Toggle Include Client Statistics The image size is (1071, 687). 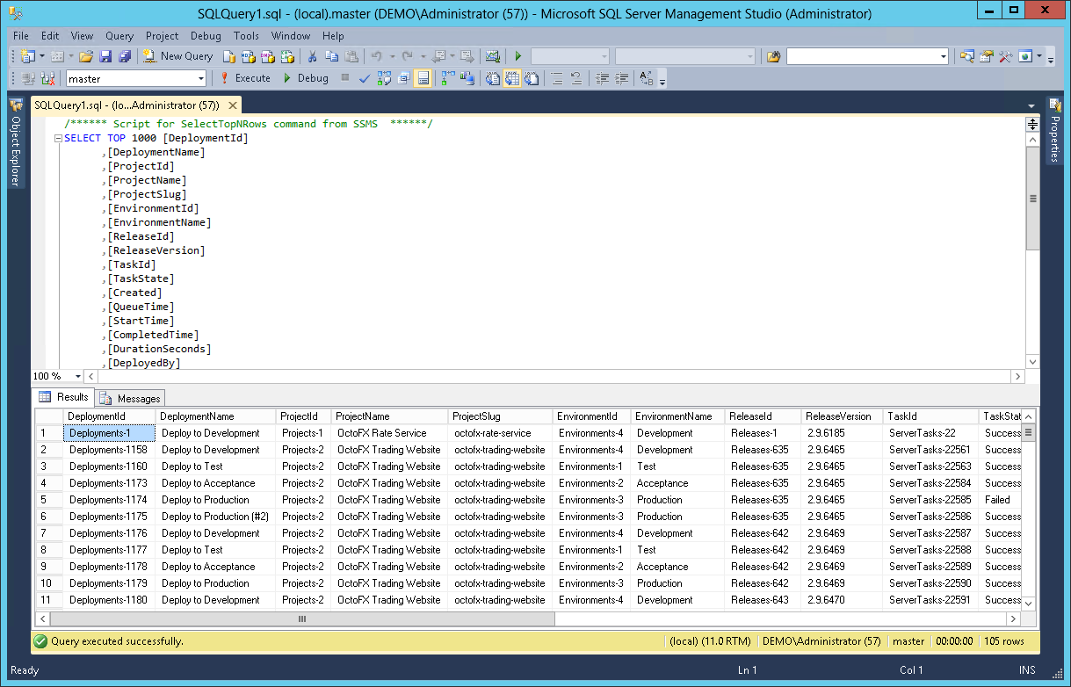[467, 78]
